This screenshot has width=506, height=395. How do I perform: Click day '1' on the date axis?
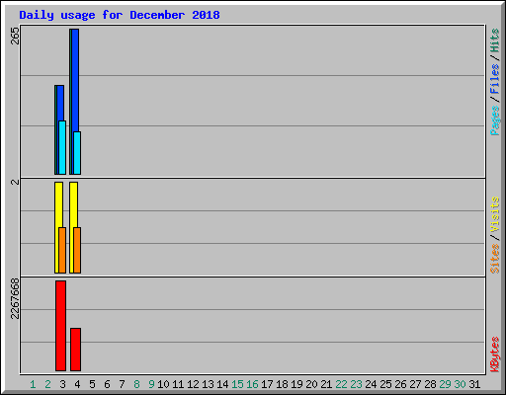33,384
